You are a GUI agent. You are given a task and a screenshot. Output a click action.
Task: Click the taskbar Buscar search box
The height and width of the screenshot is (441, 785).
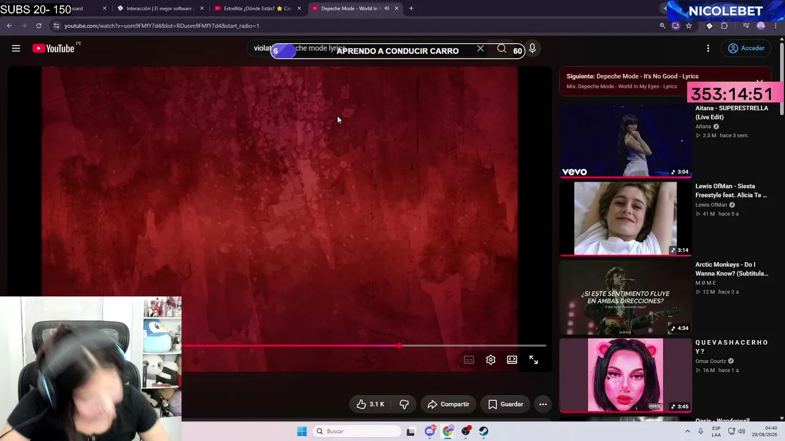click(x=356, y=431)
